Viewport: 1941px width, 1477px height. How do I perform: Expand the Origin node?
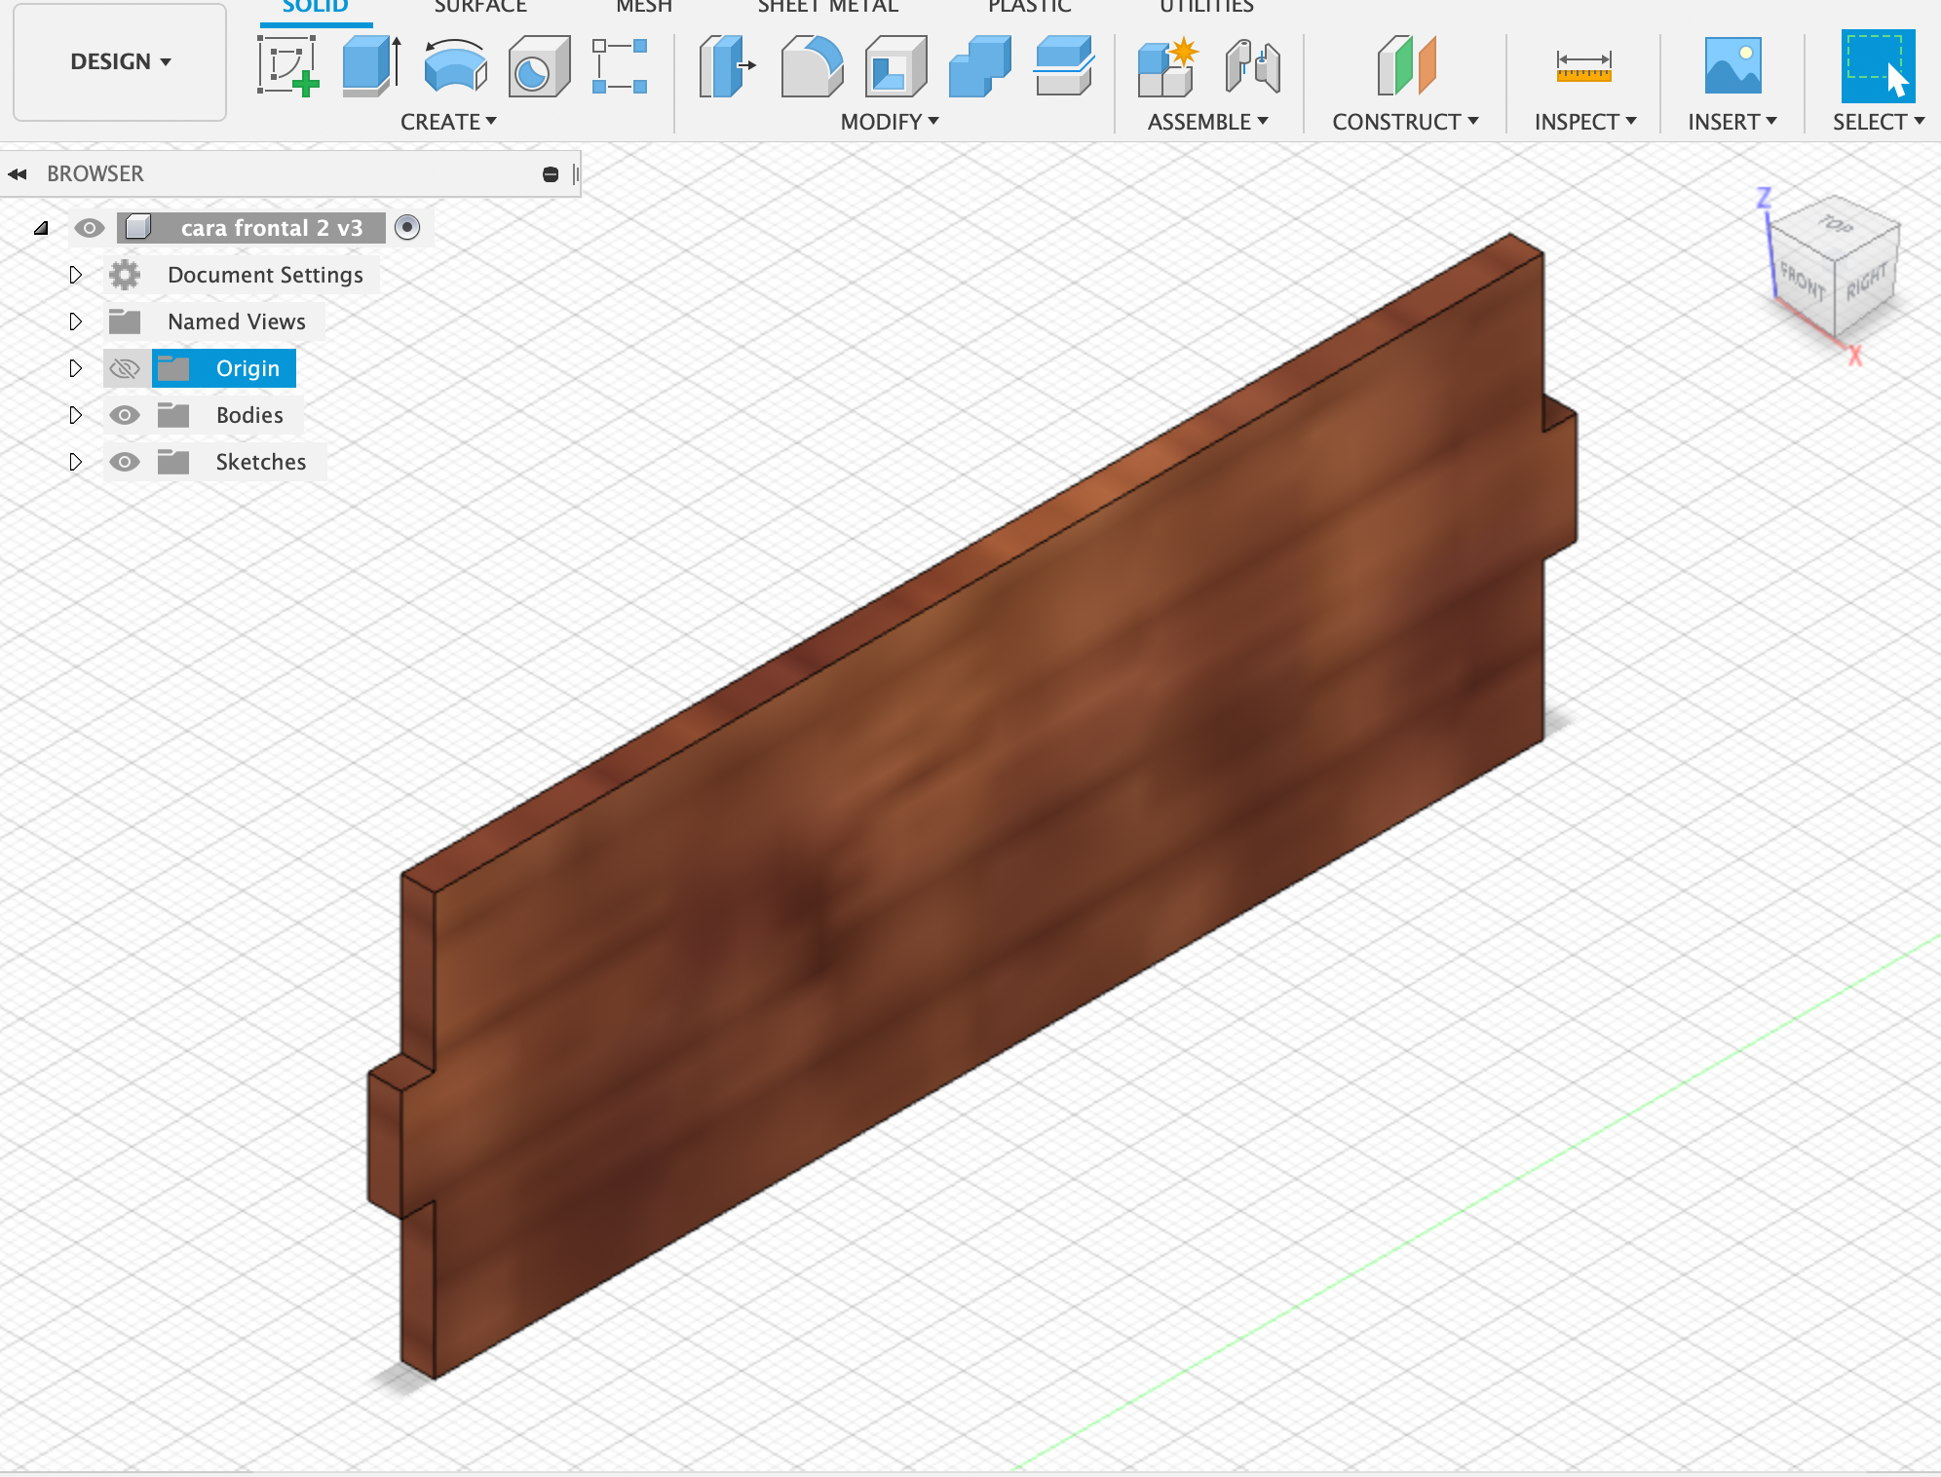coord(76,368)
